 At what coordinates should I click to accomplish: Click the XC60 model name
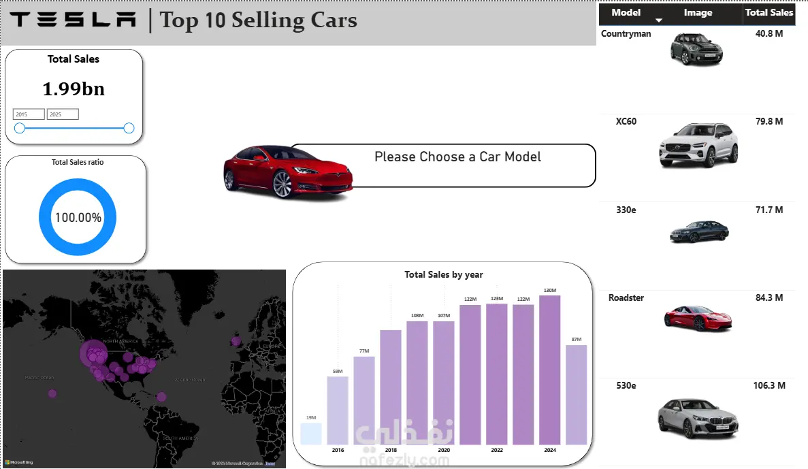coord(626,122)
